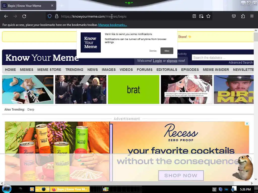
Task: Open Advanced Search link
Action: click(x=240, y=63)
